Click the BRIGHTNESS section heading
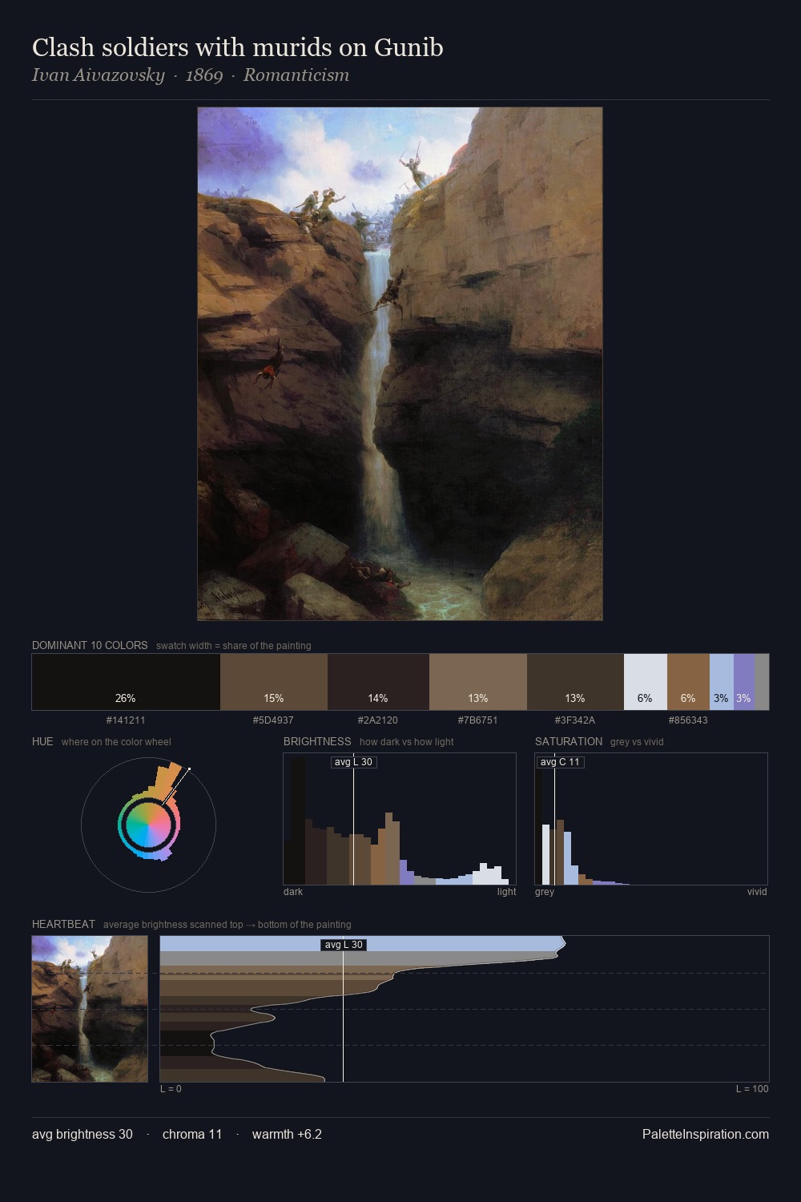801x1202 pixels. 317,741
